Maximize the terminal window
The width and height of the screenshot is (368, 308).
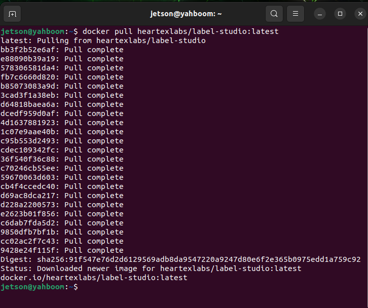pyautogui.click(x=340, y=14)
